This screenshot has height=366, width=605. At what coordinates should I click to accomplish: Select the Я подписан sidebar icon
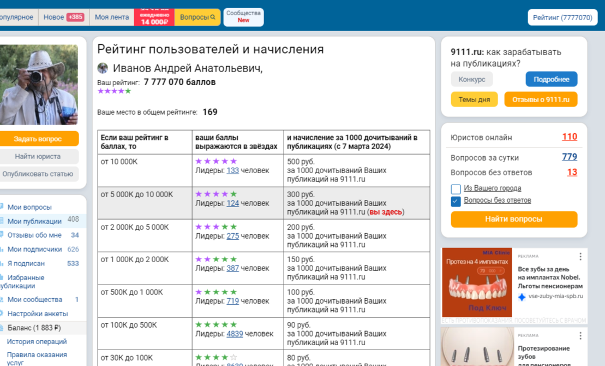(x=3, y=263)
